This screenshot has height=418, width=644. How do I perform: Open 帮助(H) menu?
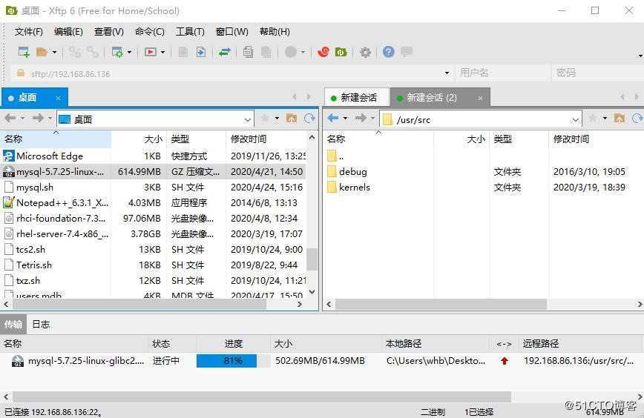tap(275, 32)
